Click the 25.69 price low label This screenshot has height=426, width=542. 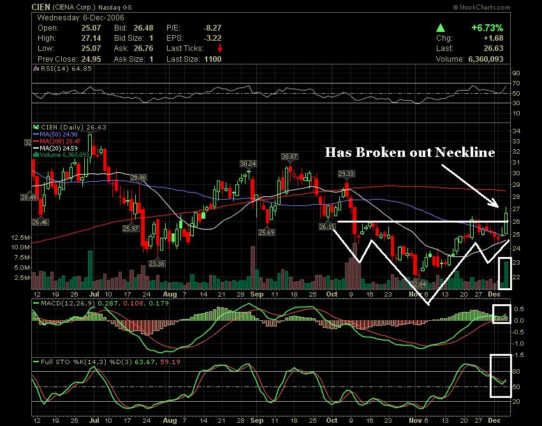267,232
